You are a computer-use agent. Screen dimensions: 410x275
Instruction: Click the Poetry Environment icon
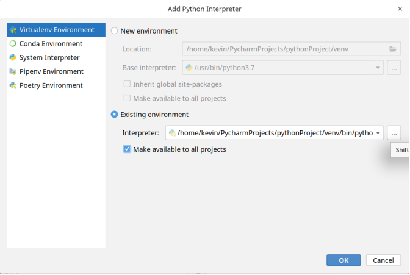coord(13,85)
